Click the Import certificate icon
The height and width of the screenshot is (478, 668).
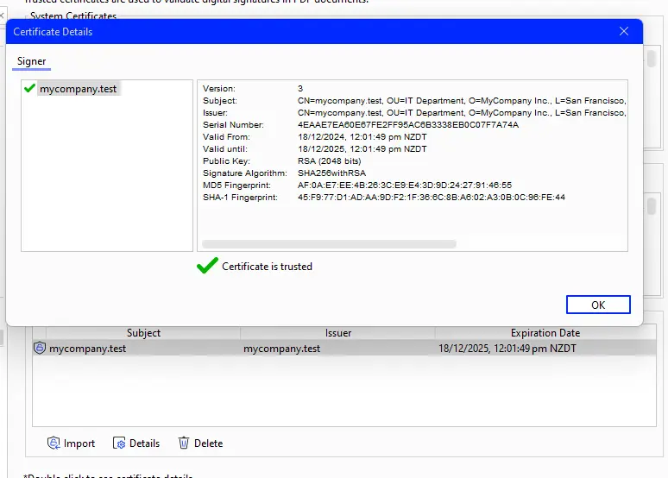coord(54,443)
